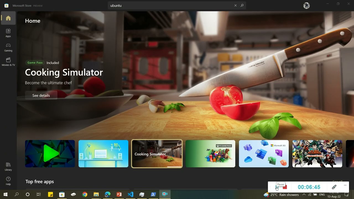354x199 pixels.
Task: Open the Gaming section in the sidebar
Action: 8,47
